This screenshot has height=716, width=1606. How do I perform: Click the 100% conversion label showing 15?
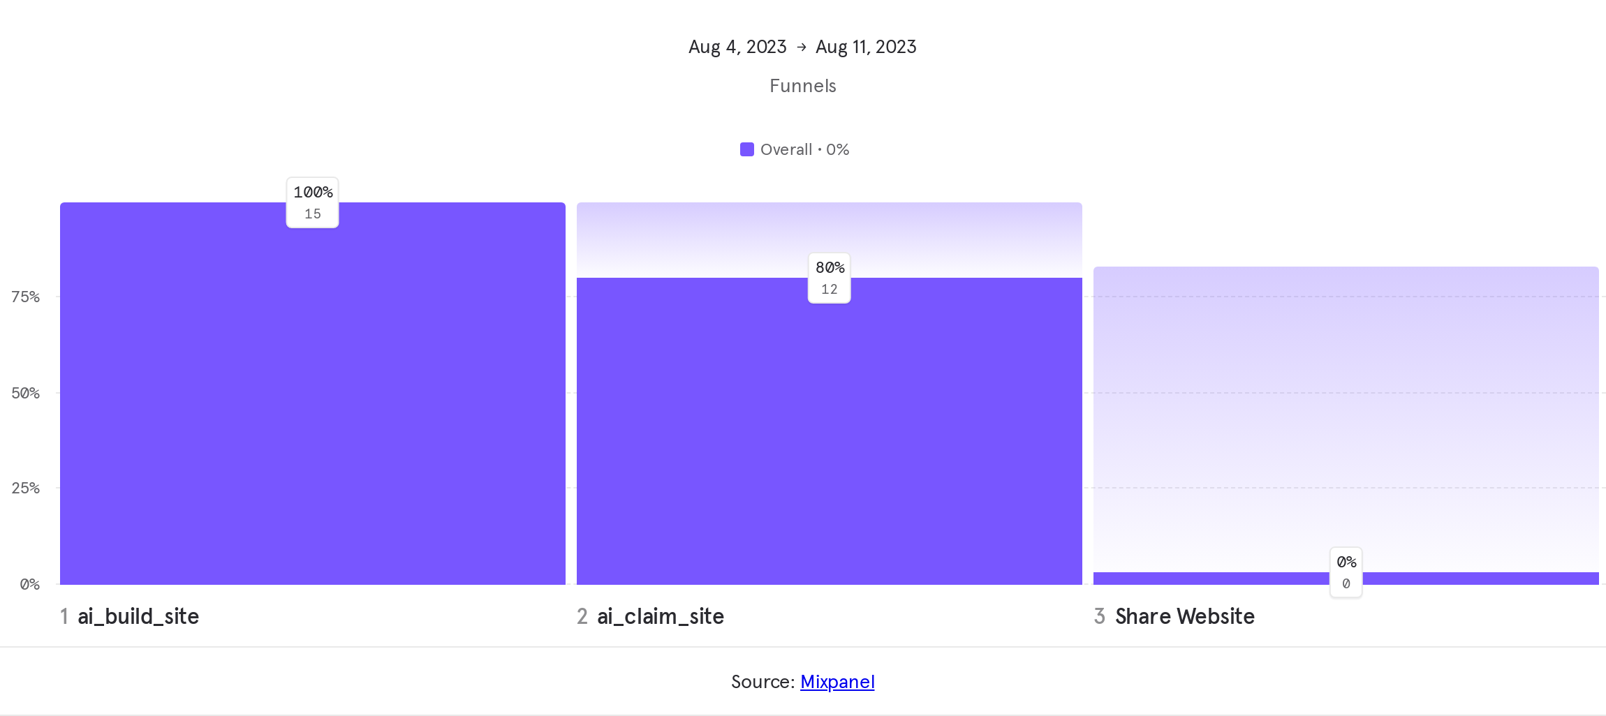coord(313,202)
